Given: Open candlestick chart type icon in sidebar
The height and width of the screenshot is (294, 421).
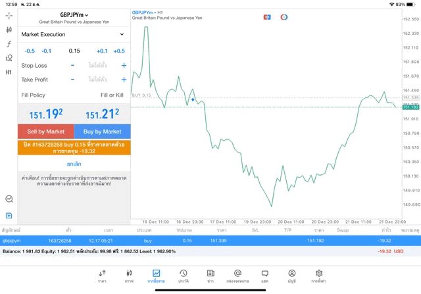Looking at the screenshot, I should (x=9, y=30).
